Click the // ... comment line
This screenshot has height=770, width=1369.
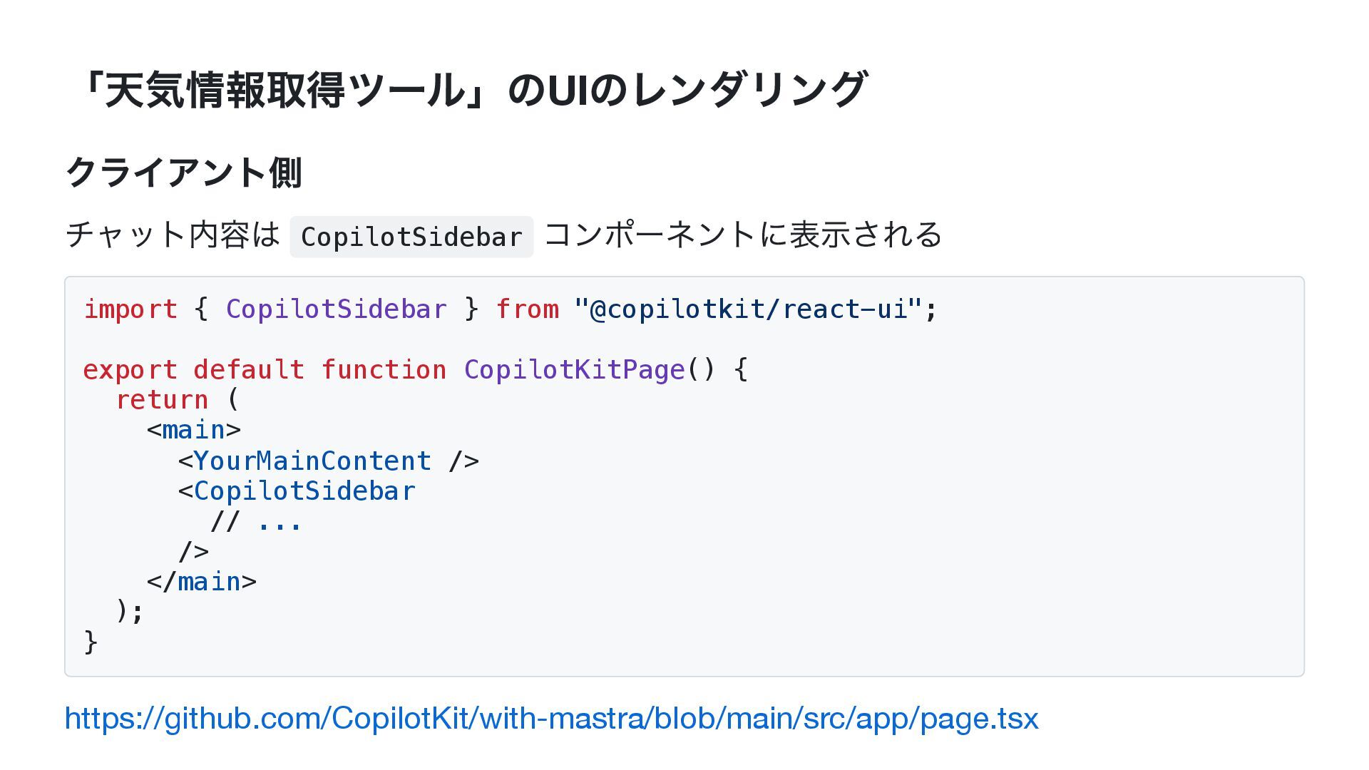click(256, 522)
